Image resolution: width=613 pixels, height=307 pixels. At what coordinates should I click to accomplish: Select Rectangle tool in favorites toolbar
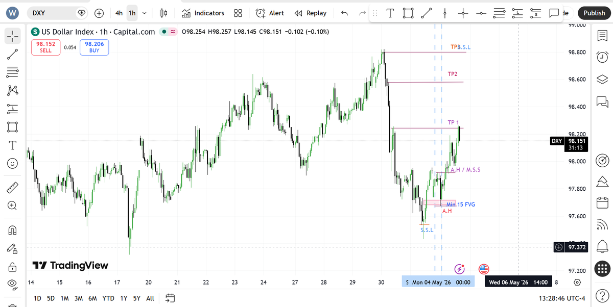coord(408,13)
